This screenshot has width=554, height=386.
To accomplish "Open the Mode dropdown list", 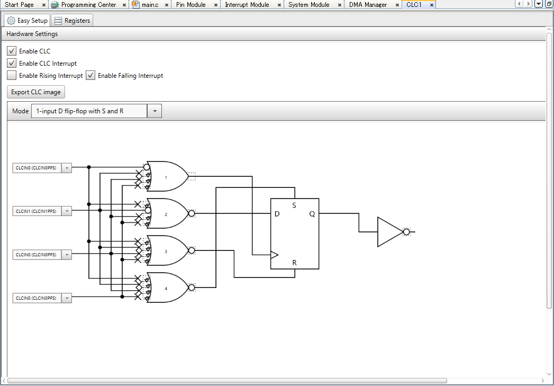I will pos(155,111).
